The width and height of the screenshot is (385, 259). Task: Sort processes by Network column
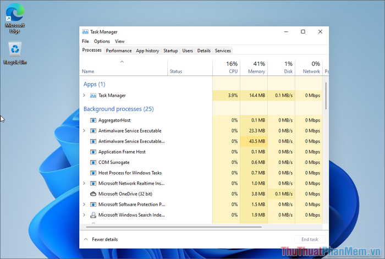(309, 68)
